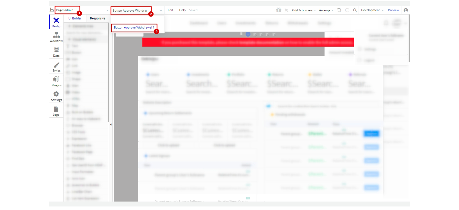Open the Settings section in the sidebar
459x210 pixels.
click(x=56, y=96)
